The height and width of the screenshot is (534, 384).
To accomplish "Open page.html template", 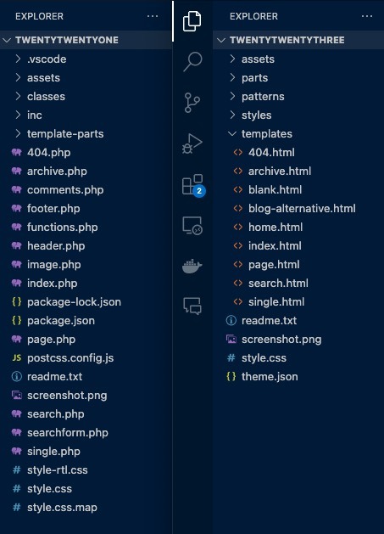I will (x=298, y=265).
